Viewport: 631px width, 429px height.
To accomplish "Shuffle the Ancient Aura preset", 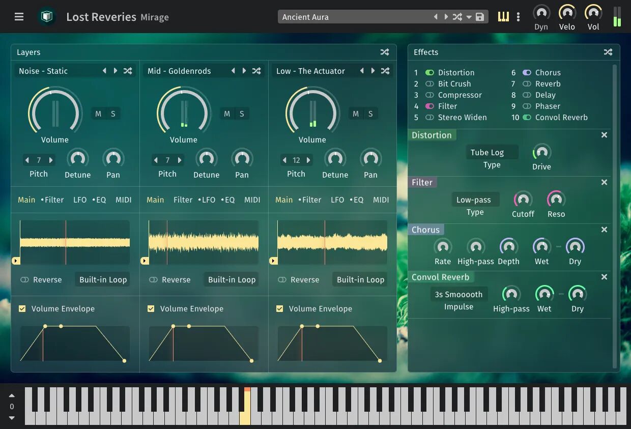I will (x=457, y=17).
